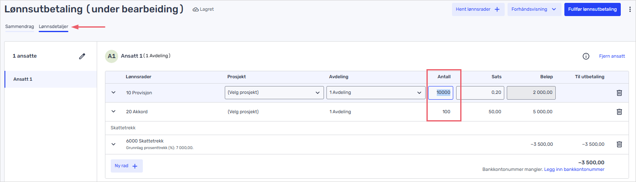
Task: Expand the 20 Akkord row chevron
Action: 114,112
